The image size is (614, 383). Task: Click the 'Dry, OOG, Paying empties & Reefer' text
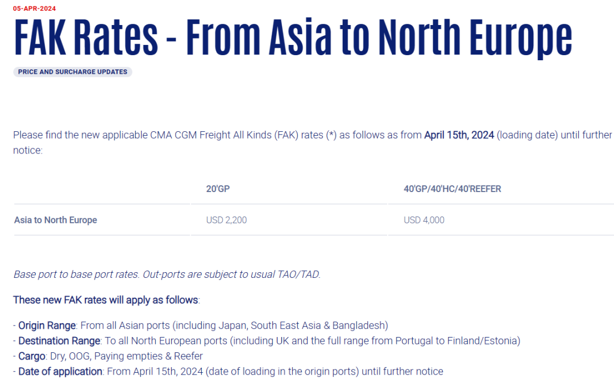point(126,356)
